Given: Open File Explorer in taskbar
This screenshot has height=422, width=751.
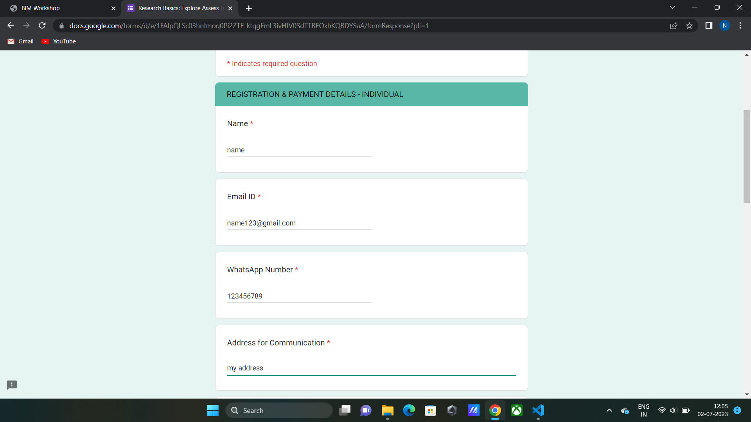Looking at the screenshot, I should pos(387,410).
